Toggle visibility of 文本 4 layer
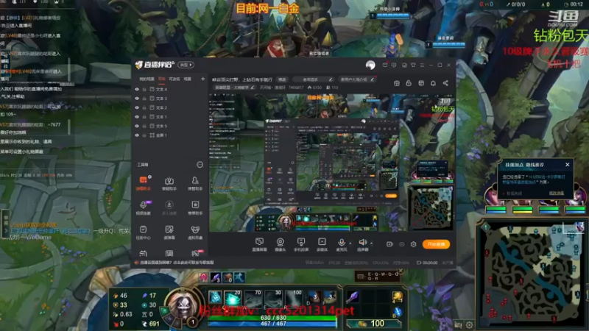Viewport: 589px width, 331px height. point(137,89)
